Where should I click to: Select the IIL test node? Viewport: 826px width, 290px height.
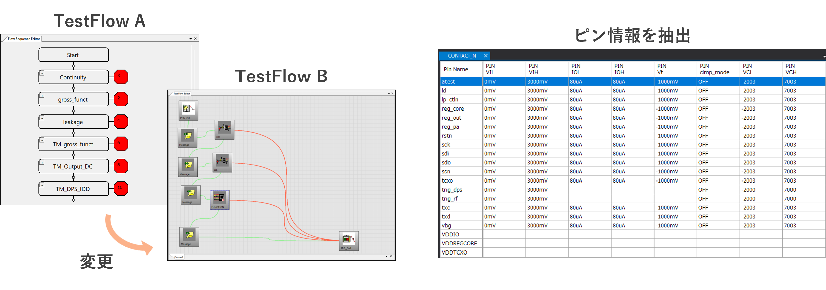(x=222, y=162)
